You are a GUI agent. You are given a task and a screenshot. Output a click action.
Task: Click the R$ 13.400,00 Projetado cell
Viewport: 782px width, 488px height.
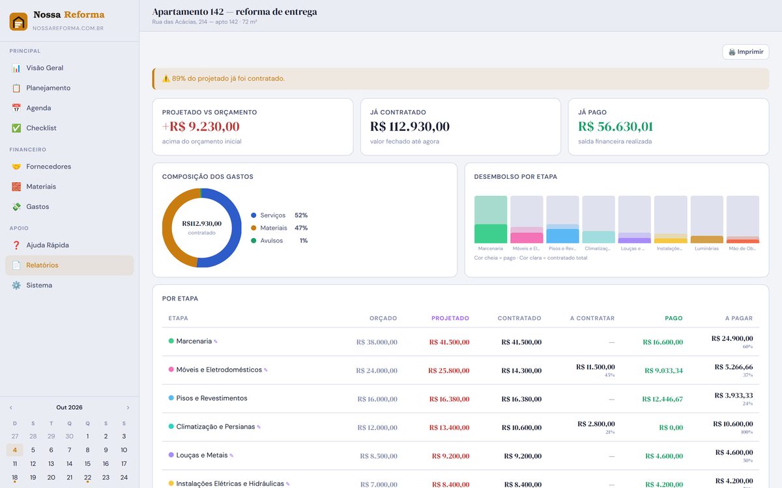point(449,428)
